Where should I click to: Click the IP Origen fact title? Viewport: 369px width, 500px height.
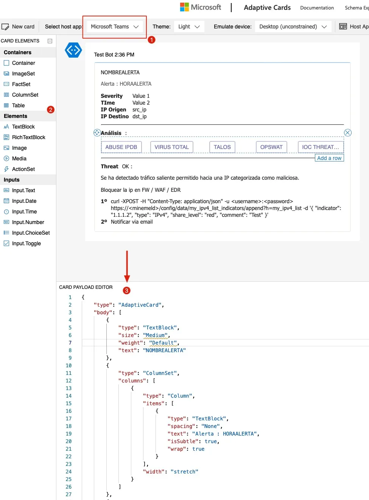pos(114,110)
